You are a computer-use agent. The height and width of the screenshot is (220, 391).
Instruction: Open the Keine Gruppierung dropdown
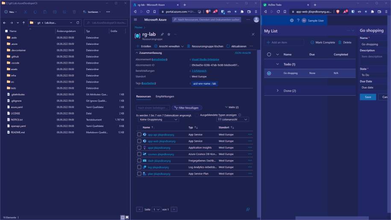point(158,120)
